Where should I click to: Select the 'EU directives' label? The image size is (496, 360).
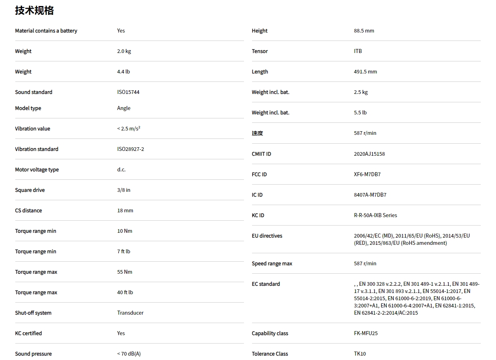[x=267, y=236]
